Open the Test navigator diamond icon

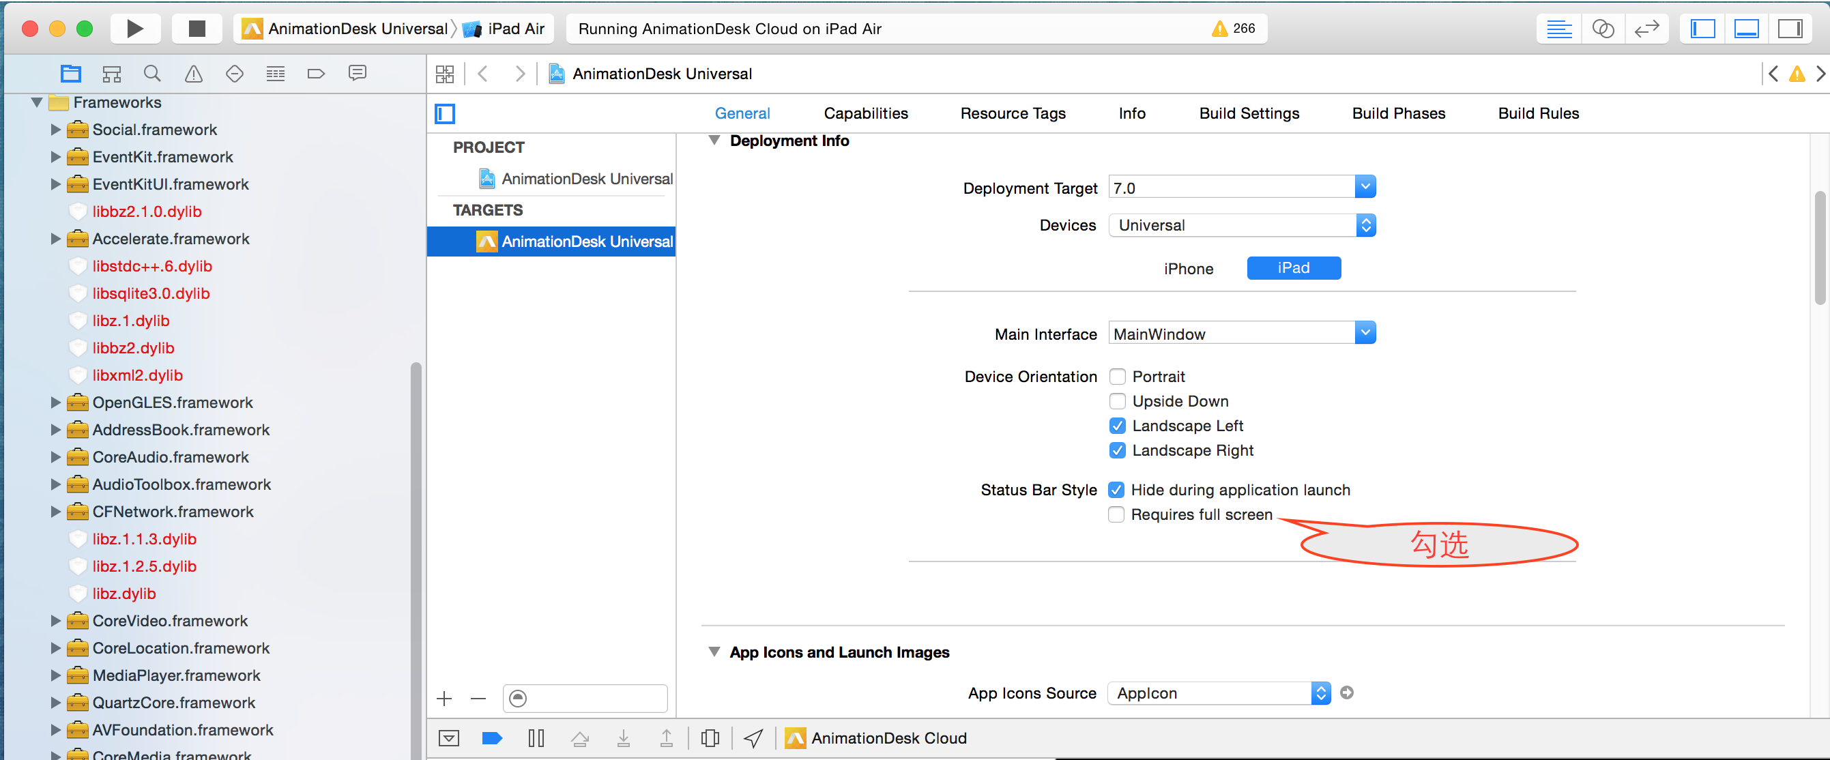(x=235, y=73)
